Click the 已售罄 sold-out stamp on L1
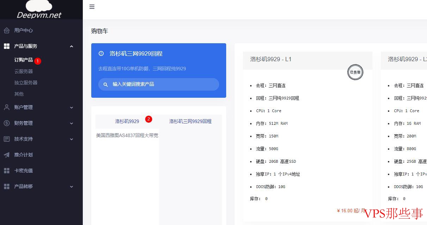The image size is (427, 225). [355, 72]
